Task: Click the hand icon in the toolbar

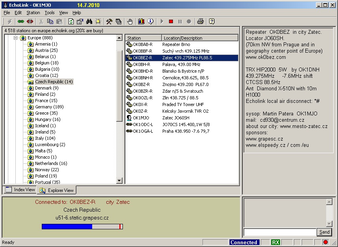Action: [x=130, y=22]
